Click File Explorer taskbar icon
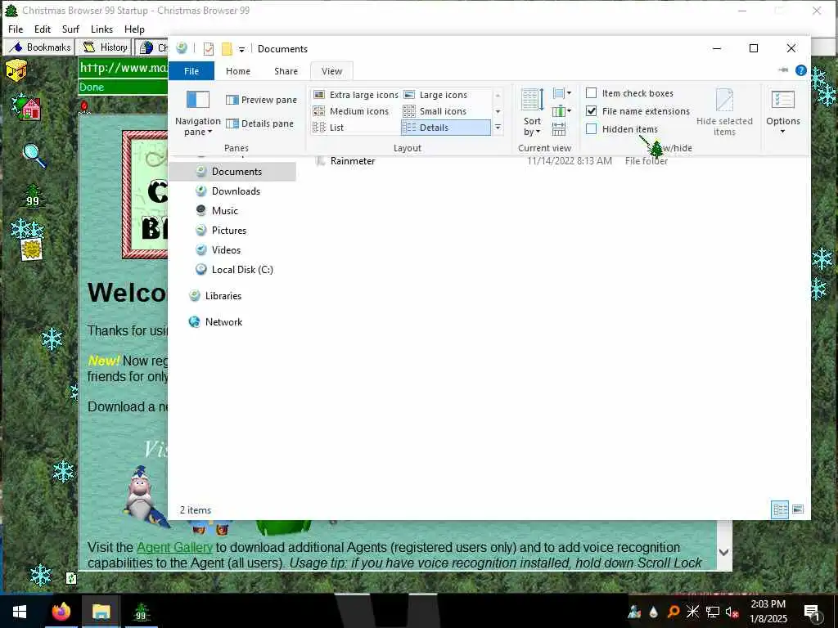 coord(101,612)
